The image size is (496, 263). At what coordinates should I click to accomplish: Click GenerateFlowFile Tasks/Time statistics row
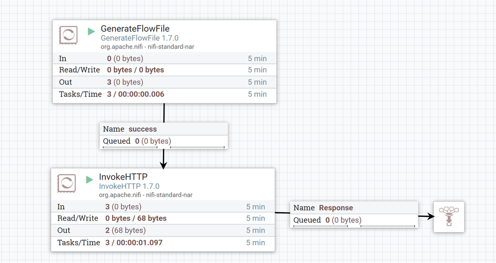164,94
